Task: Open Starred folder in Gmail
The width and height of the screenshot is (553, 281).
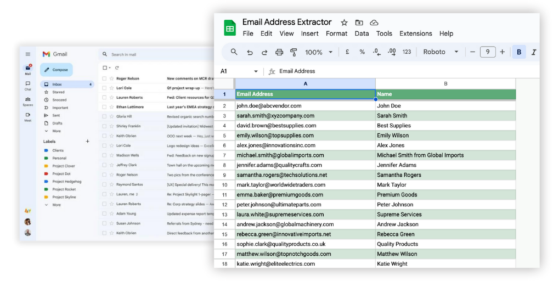Action: [58, 92]
